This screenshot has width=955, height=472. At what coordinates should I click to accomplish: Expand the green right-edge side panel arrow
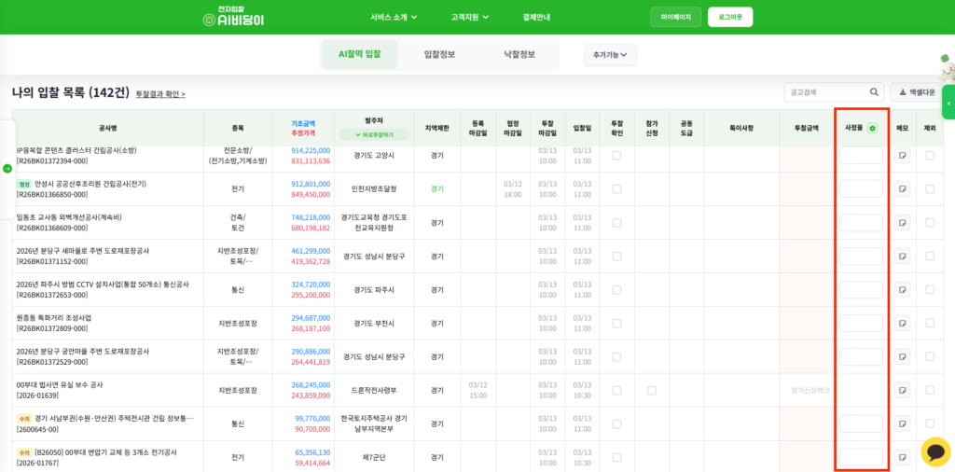pyautogui.click(x=948, y=103)
